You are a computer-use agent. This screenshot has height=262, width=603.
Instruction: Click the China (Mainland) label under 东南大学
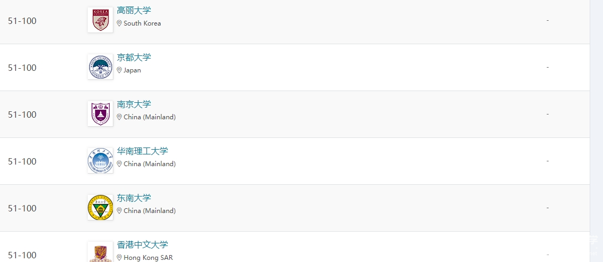tap(150, 211)
